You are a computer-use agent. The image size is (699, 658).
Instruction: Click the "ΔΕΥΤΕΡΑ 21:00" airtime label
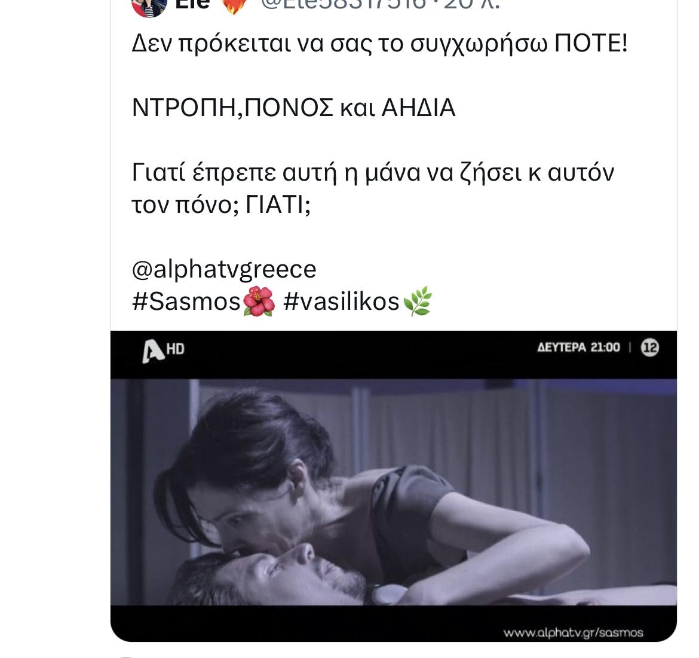pos(578,348)
